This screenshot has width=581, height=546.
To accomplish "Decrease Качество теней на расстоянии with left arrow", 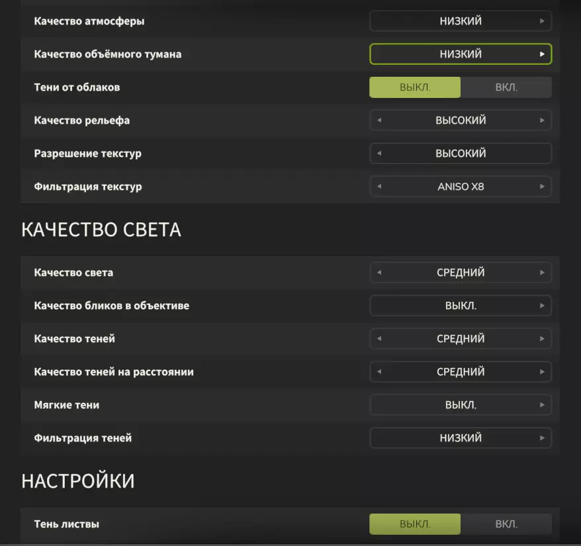I will pyautogui.click(x=379, y=372).
